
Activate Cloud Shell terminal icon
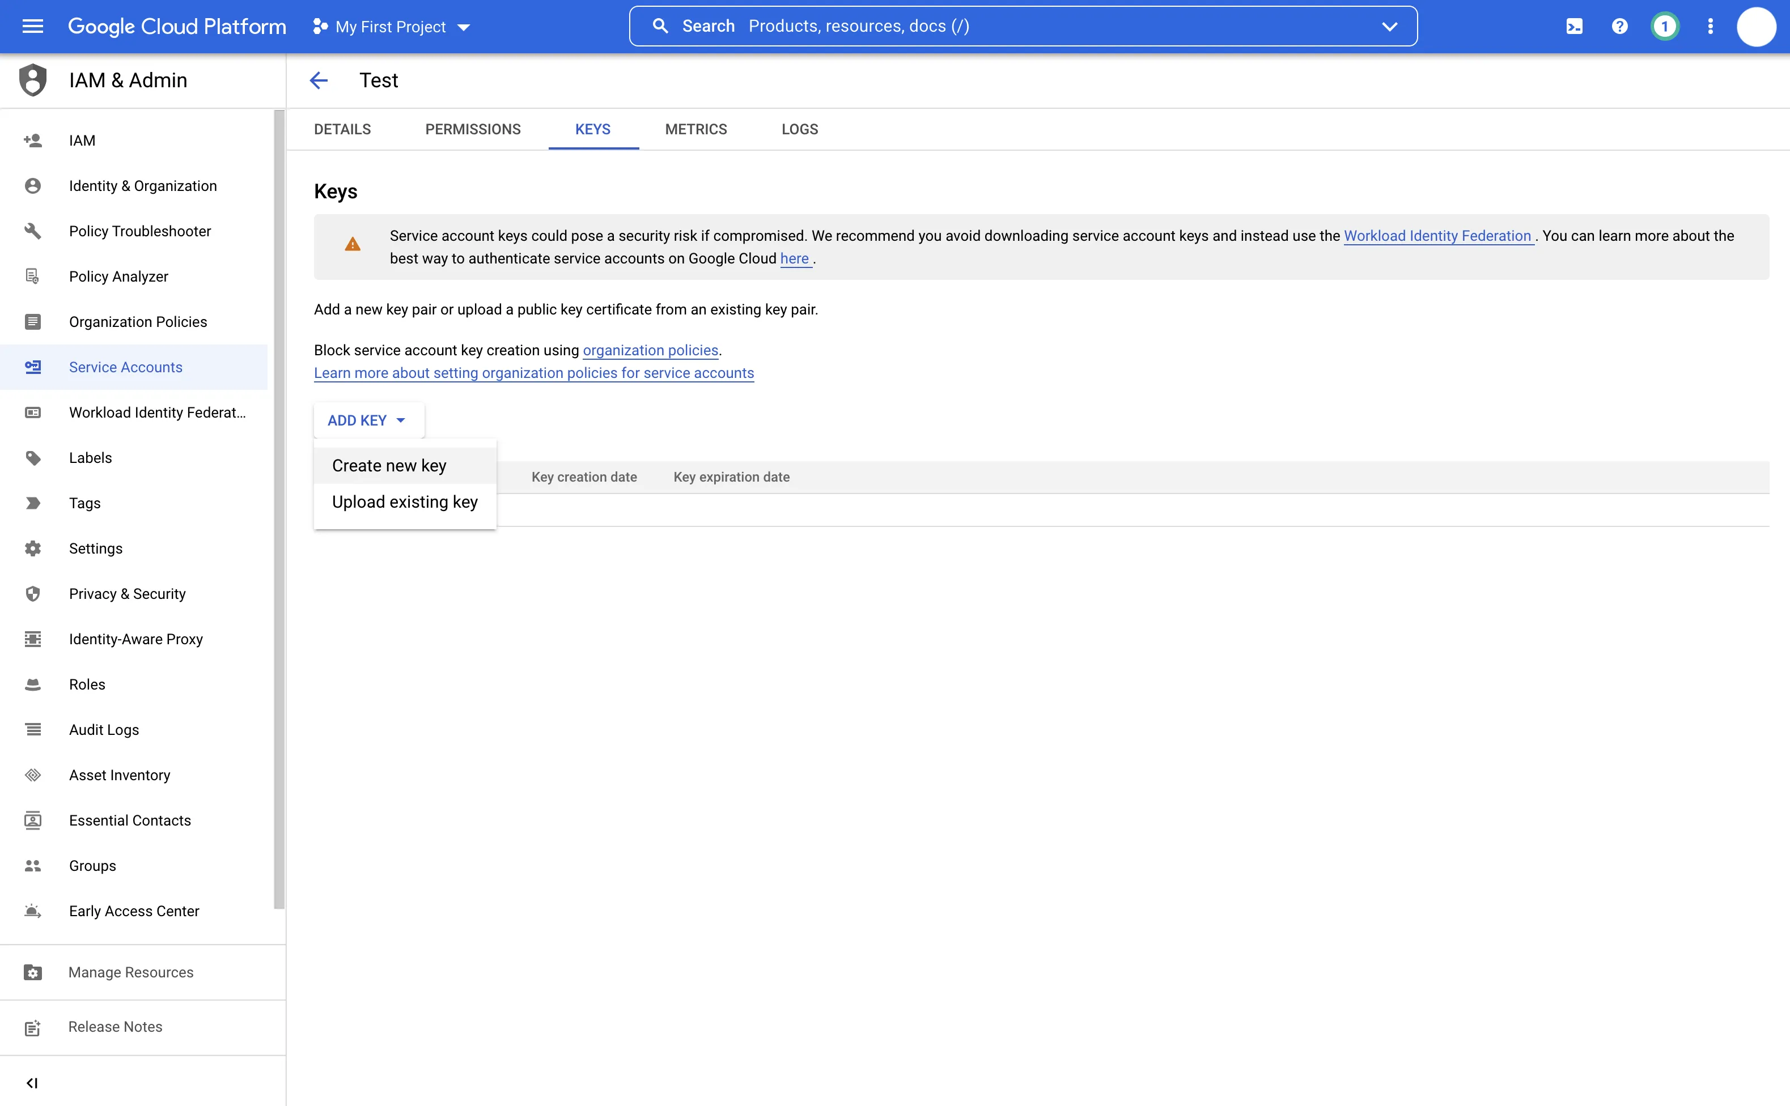1574,26
